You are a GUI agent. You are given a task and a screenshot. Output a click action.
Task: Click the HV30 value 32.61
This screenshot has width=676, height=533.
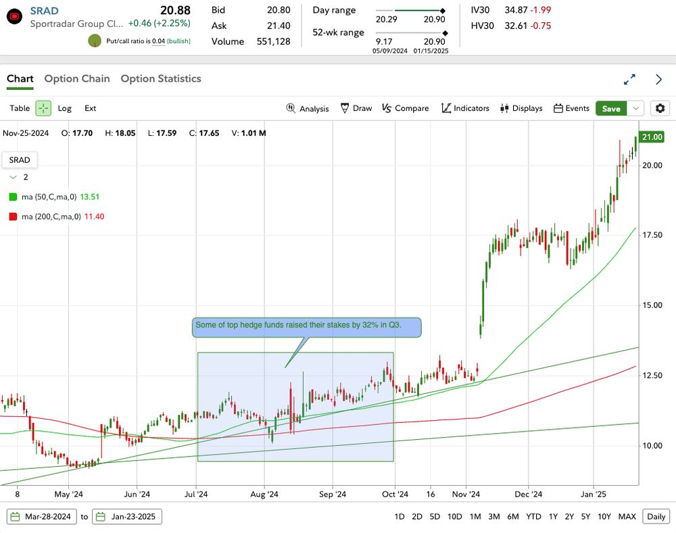pyautogui.click(x=516, y=26)
